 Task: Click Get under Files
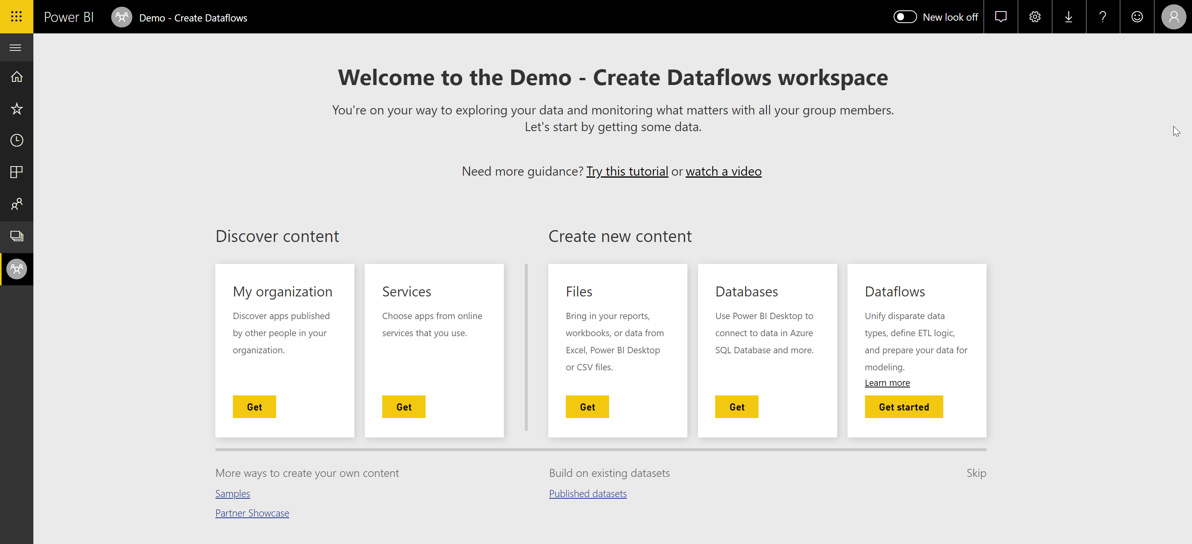click(587, 407)
